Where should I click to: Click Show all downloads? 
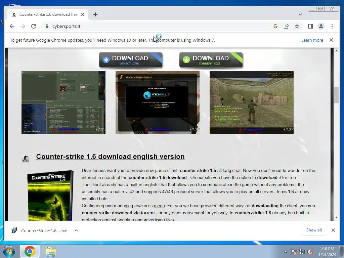pos(314,230)
